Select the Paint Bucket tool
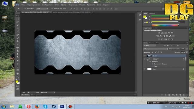 (18, 51)
